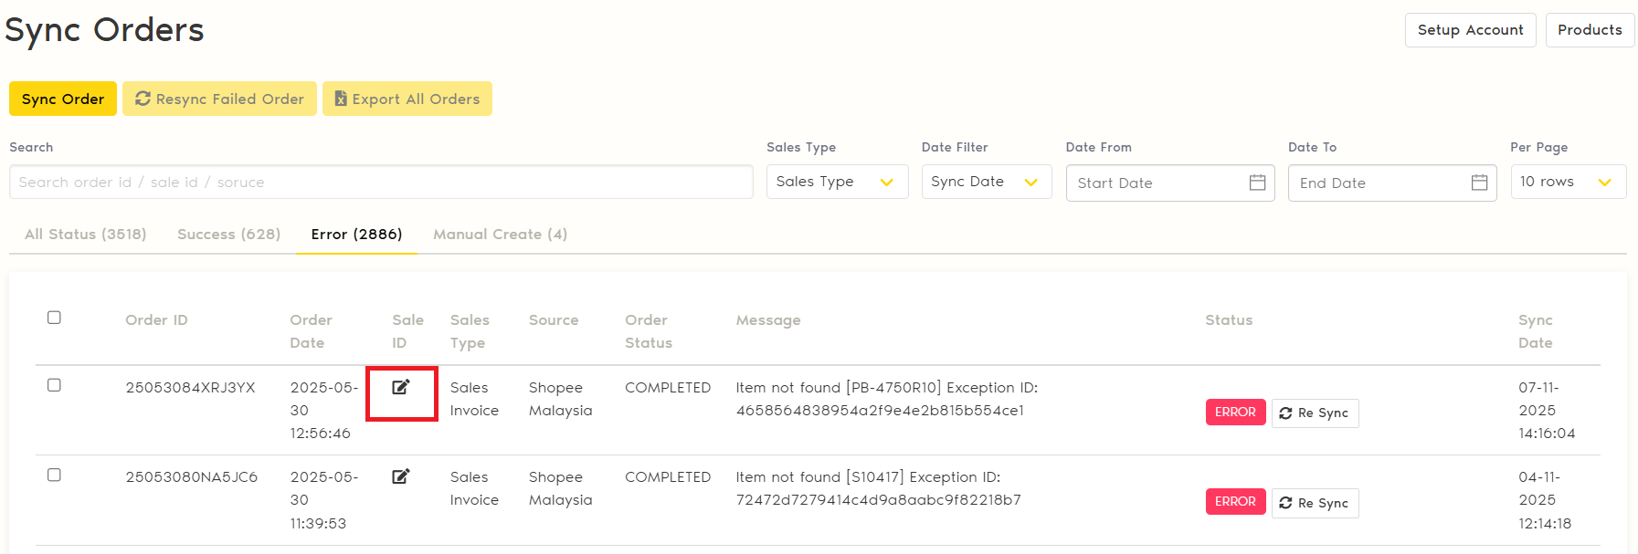
Task: Click Re Sync for the first error order
Action: pyautogui.click(x=1315, y=413)
